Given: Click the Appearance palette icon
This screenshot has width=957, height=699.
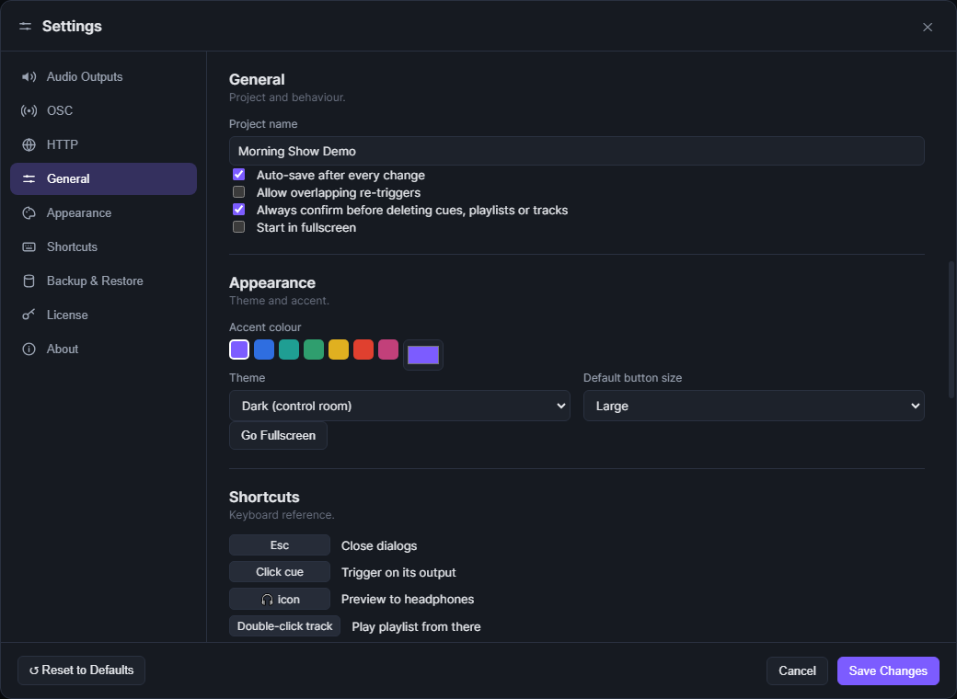Looking at the screenshot, I should coord(29,212).
